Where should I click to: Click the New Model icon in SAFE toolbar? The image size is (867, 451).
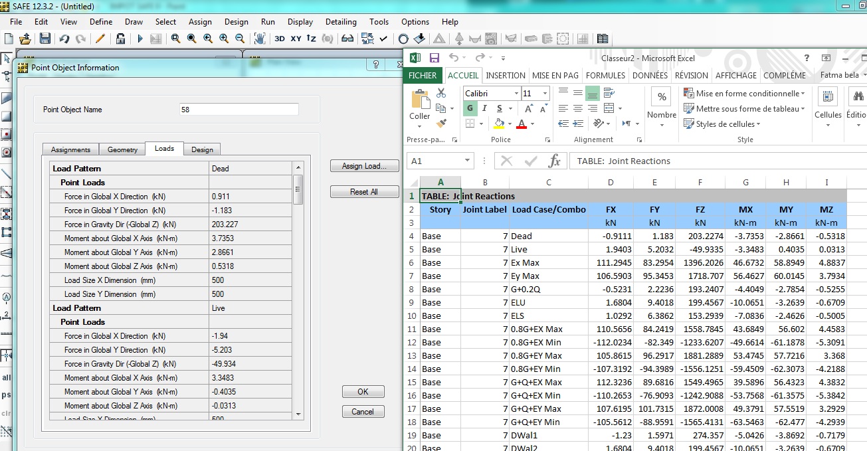(x=8, y=39)
